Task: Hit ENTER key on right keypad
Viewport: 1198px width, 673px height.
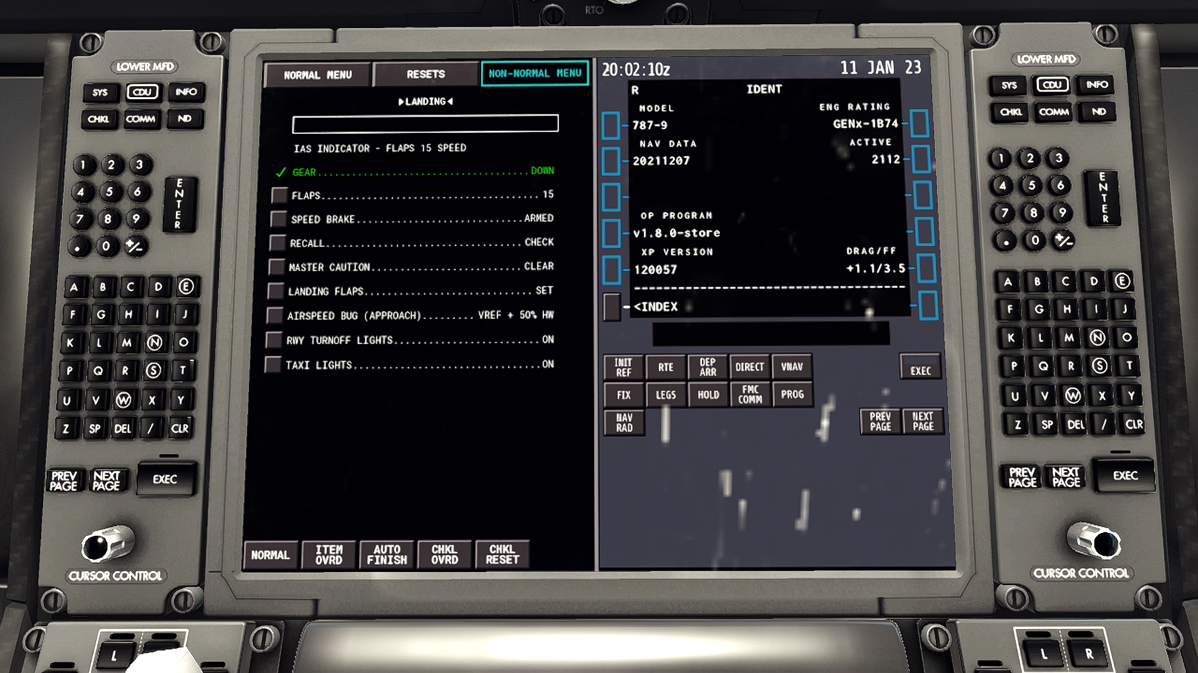Action: pyautogui.click(x=1103, y=198)
